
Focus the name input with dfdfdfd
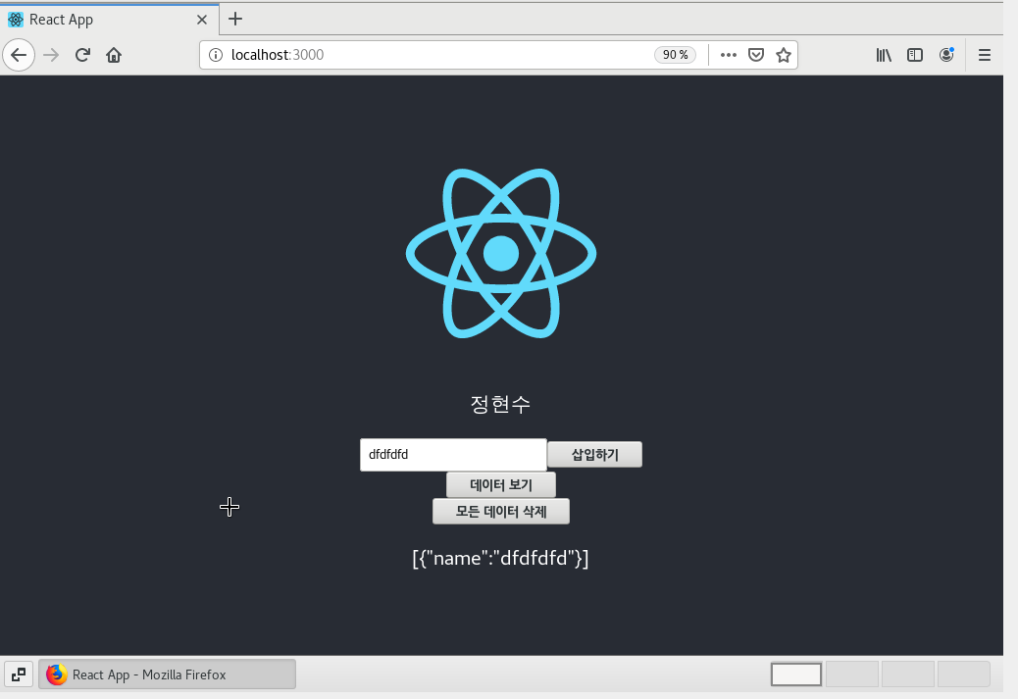(453, 455)
